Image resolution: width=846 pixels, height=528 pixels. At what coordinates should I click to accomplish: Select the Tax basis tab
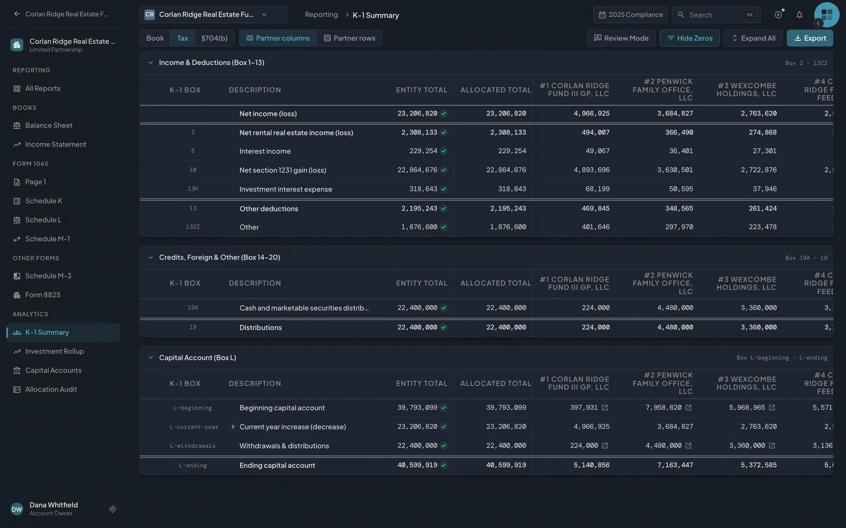[182, 38]
